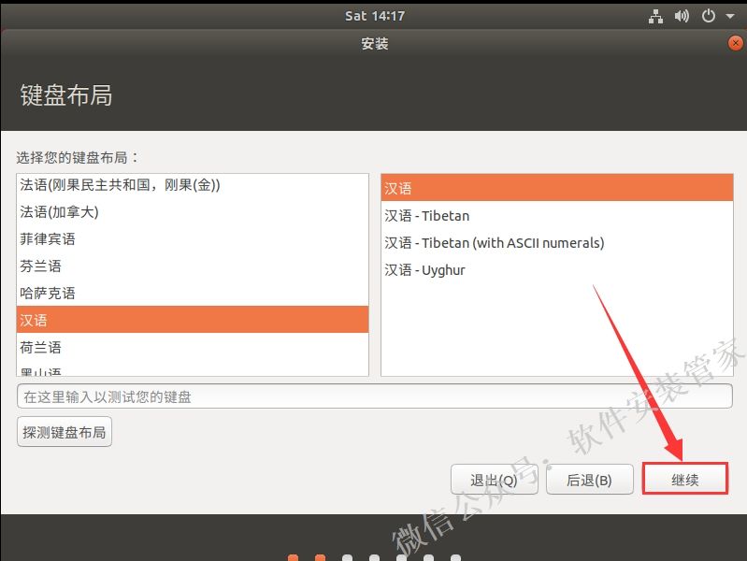Select 法语(加拿大) in the layout list
747x561 pixels.
(x=193, y=211)
